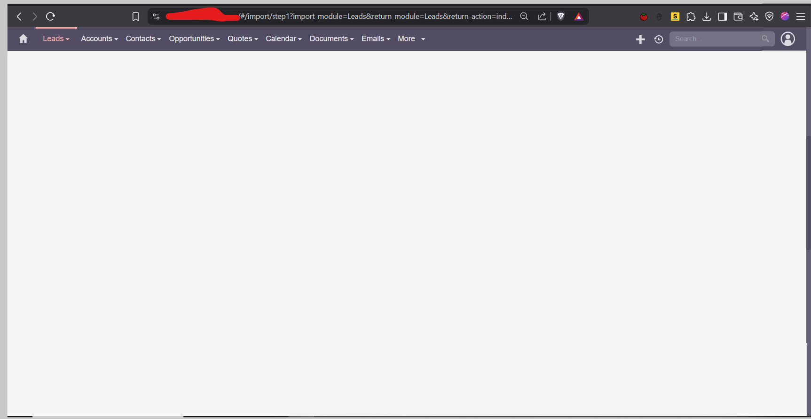The image size is (811, 419).
Task: Click the yellow S extension icon
Action: pyautogui.click(x=675, y=16)
